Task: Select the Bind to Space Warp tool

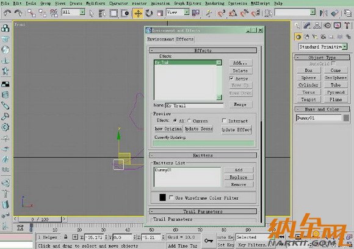Action: click(x=54, y=13)
